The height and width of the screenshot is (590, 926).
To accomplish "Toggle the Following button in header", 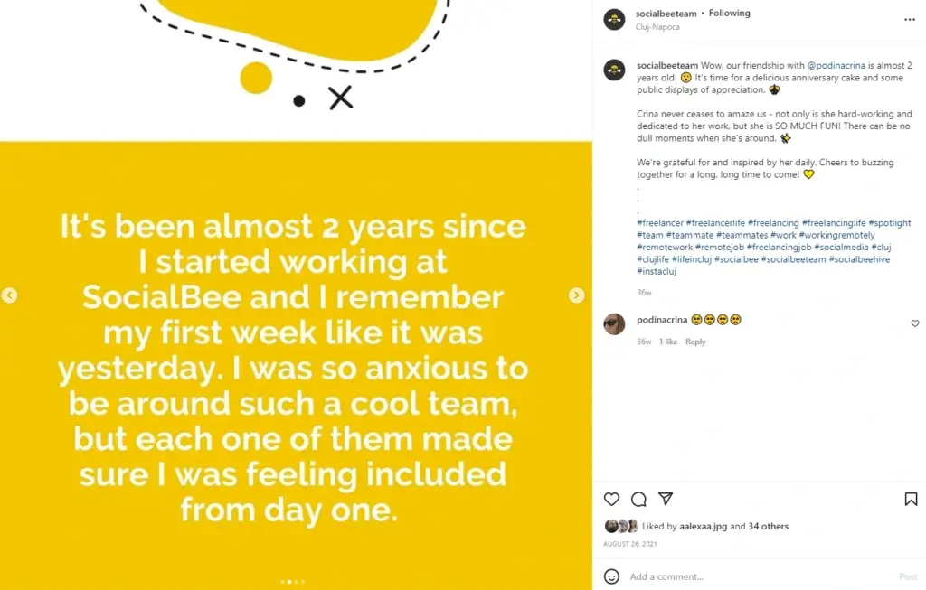I will tap(730, 14).
